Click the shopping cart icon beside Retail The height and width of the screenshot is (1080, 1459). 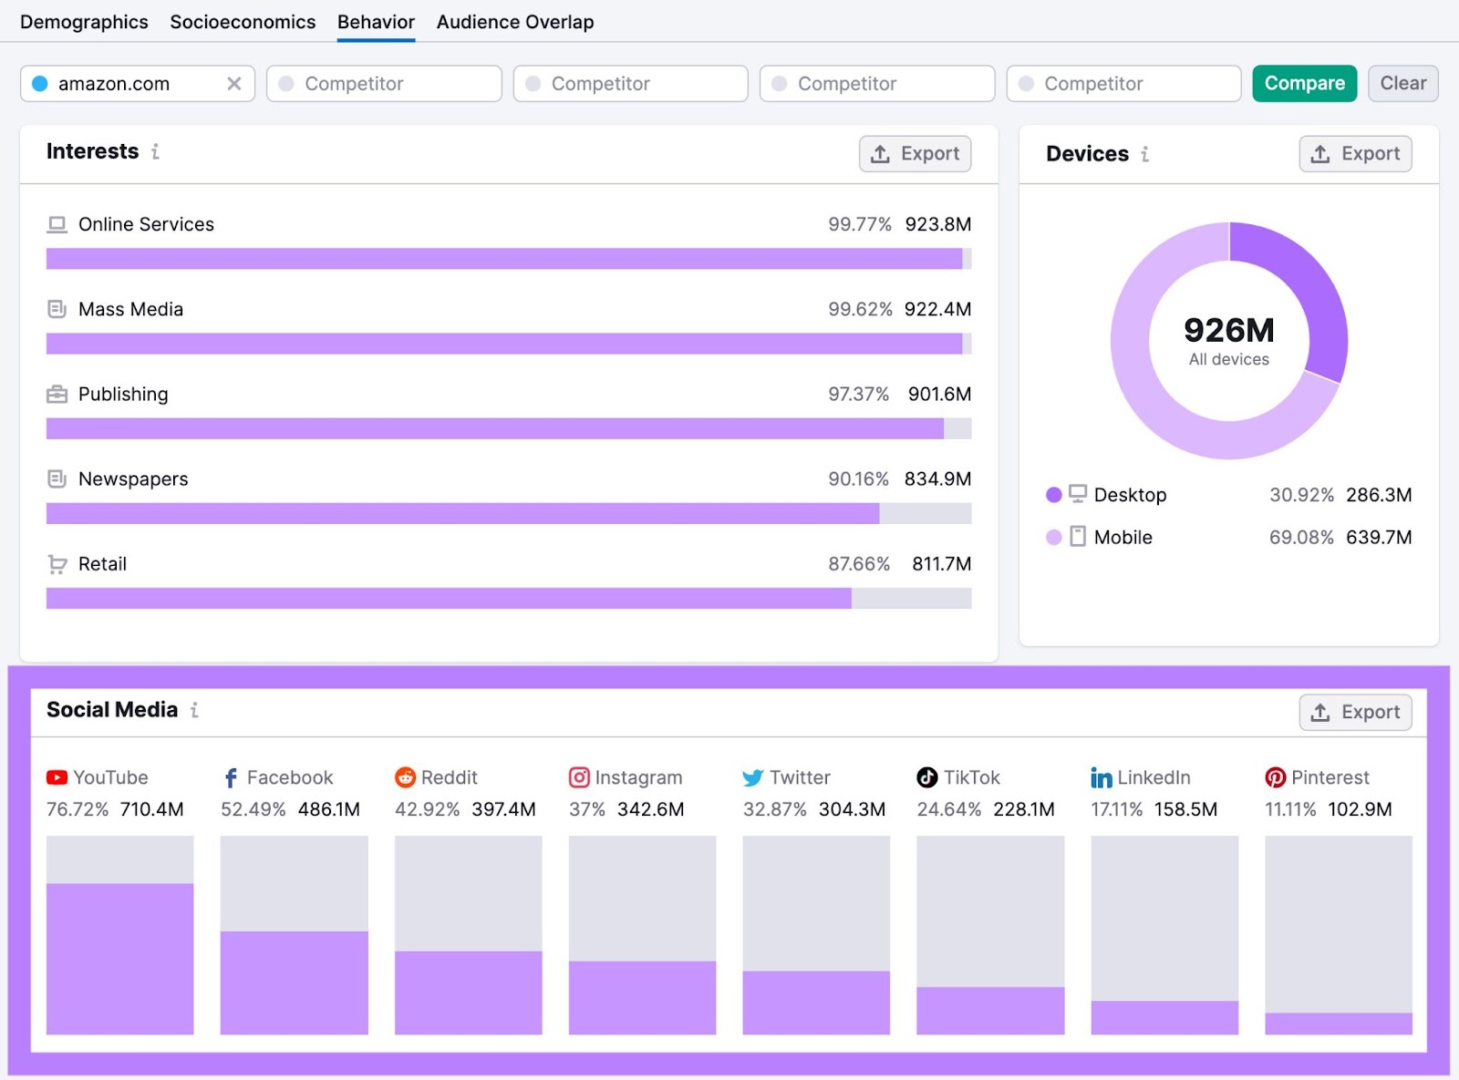(57, 564)
